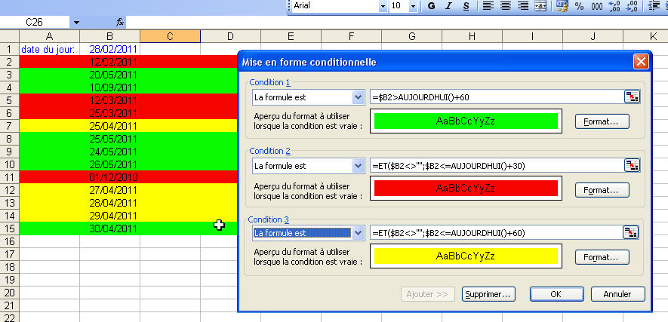Click the fx insert function icon
The height and width of the screenshot is (322, 668).
tap(120, 22)
